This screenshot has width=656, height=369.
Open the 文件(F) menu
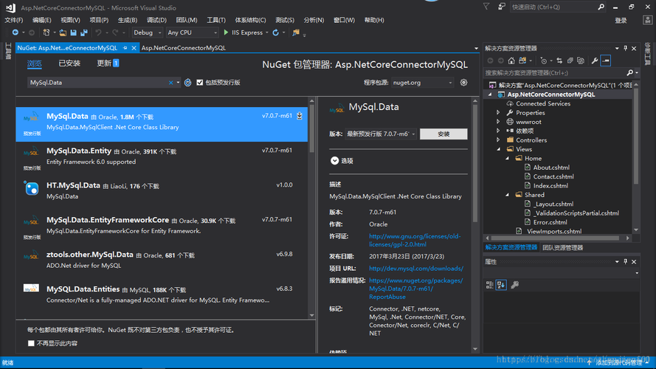14,20
